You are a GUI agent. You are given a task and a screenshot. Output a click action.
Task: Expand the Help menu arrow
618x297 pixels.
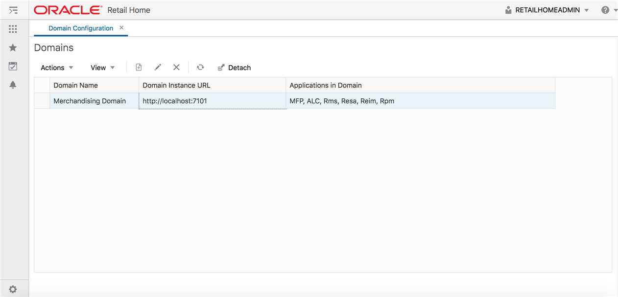(615, 10)
